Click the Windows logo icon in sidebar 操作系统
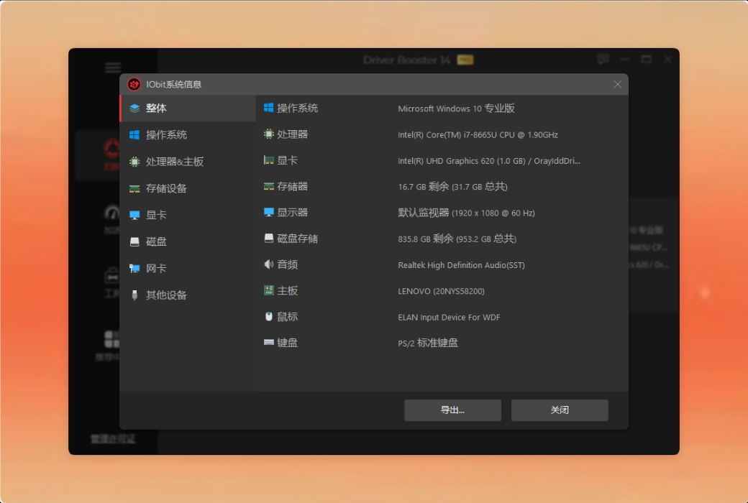This screenshot has width=748, height=503. point(134,135)
